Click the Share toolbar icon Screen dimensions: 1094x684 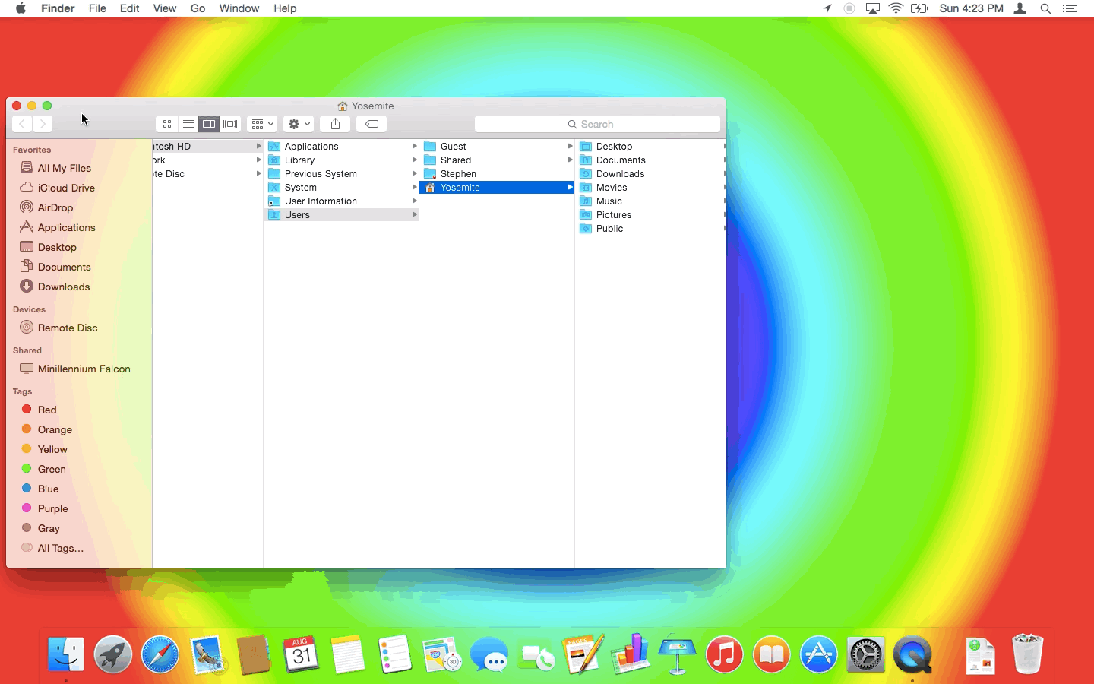click(x=335, y=124)
